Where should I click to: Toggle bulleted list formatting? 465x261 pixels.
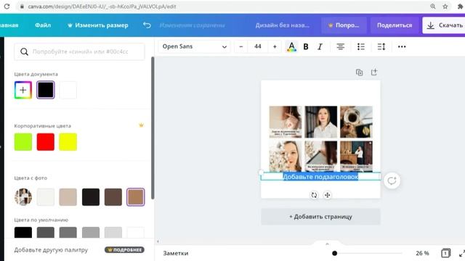pos(361,46)
